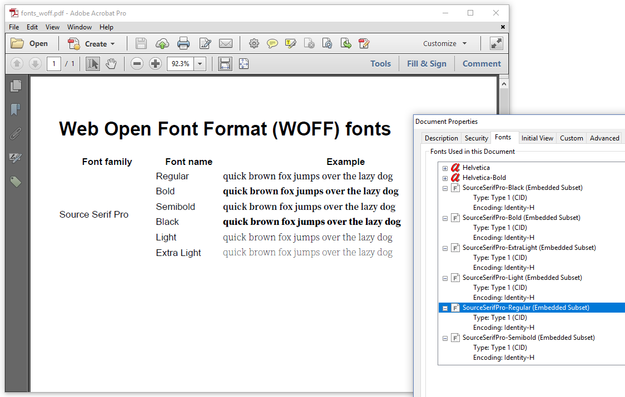The width and height of the screenshot is (625, 397).
Task: Expand the Helvetica-Bold font entry
Action: click(x=445, y=178)
